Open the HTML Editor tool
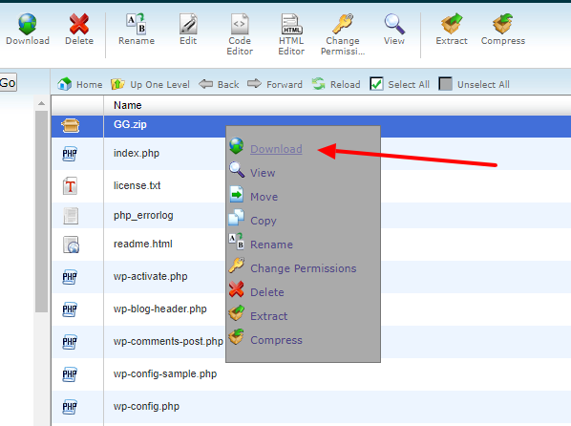The image size is (571, 426). (291, 34)
